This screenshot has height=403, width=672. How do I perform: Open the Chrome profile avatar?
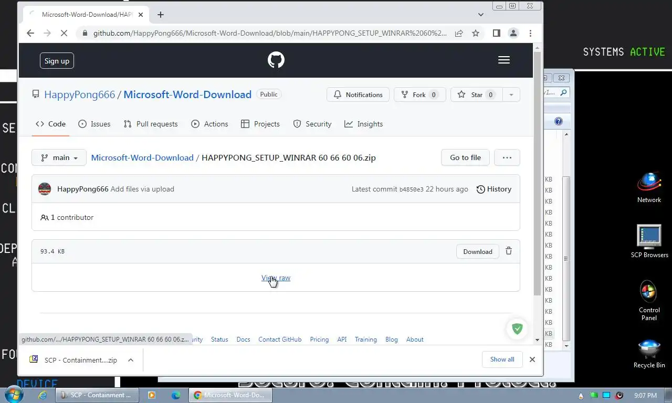(x=513, y=33)
